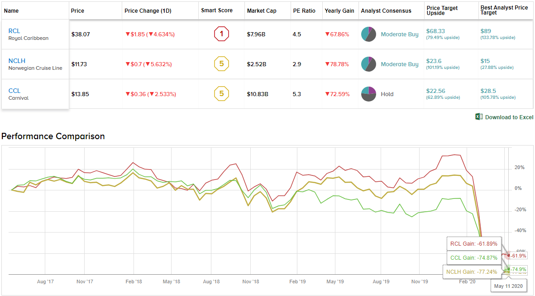
Task: Click NCLH PE ratio 2.9
Action: click(297, 64)
